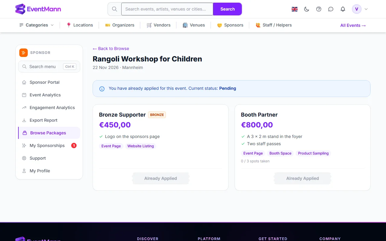Open Locations in the navigation bar
386x241 pixels.
(x=80, y=25)
